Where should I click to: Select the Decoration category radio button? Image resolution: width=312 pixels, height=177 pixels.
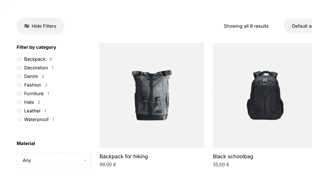(x=19, y=68)
